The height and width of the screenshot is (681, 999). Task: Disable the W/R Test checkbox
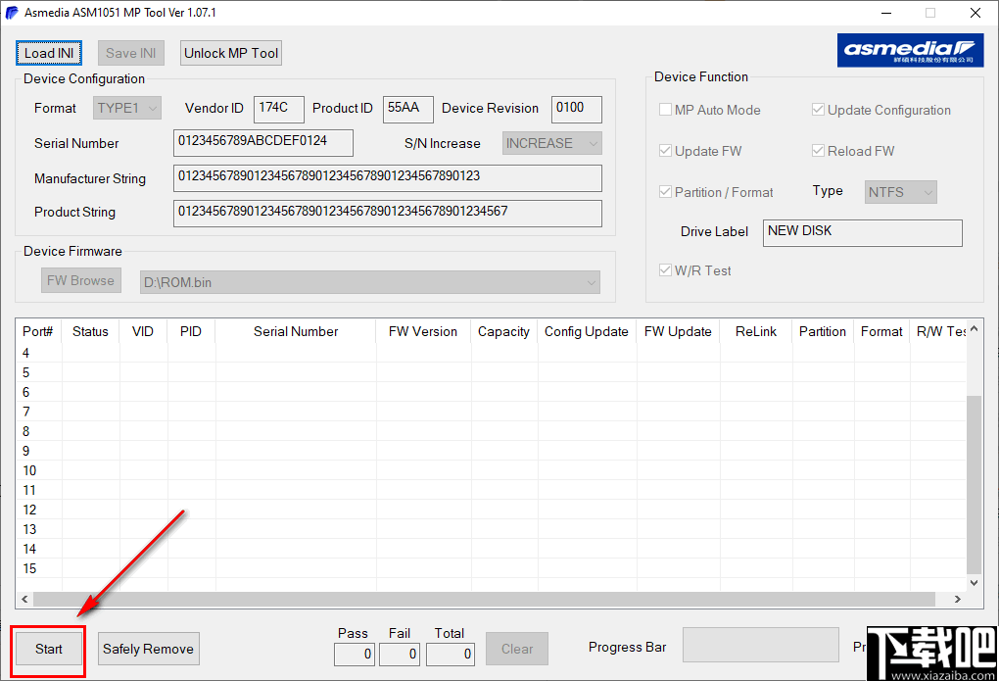pyautogui.click(x=665, y=270)
